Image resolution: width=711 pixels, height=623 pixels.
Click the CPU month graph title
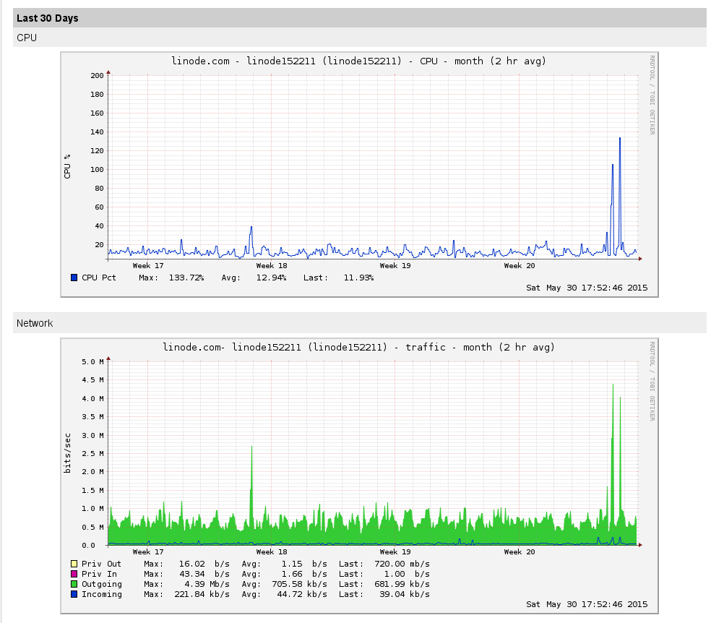(x=358, y=61)
